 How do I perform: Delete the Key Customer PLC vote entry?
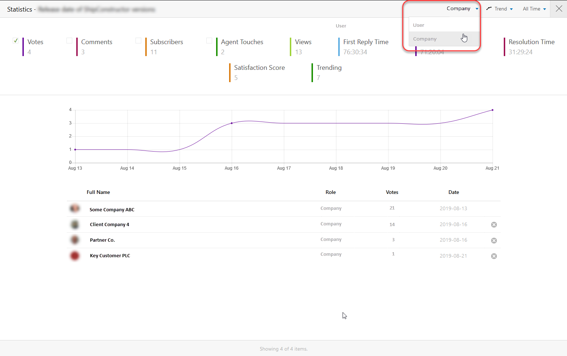pyautogui.click(x=494, y=256)
